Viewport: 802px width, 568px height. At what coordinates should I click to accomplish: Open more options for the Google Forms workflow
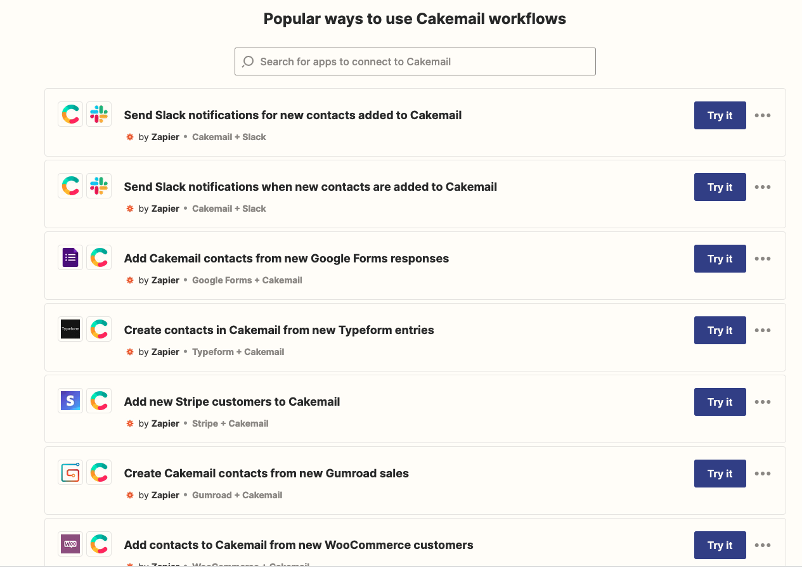(x=763, y=259)
